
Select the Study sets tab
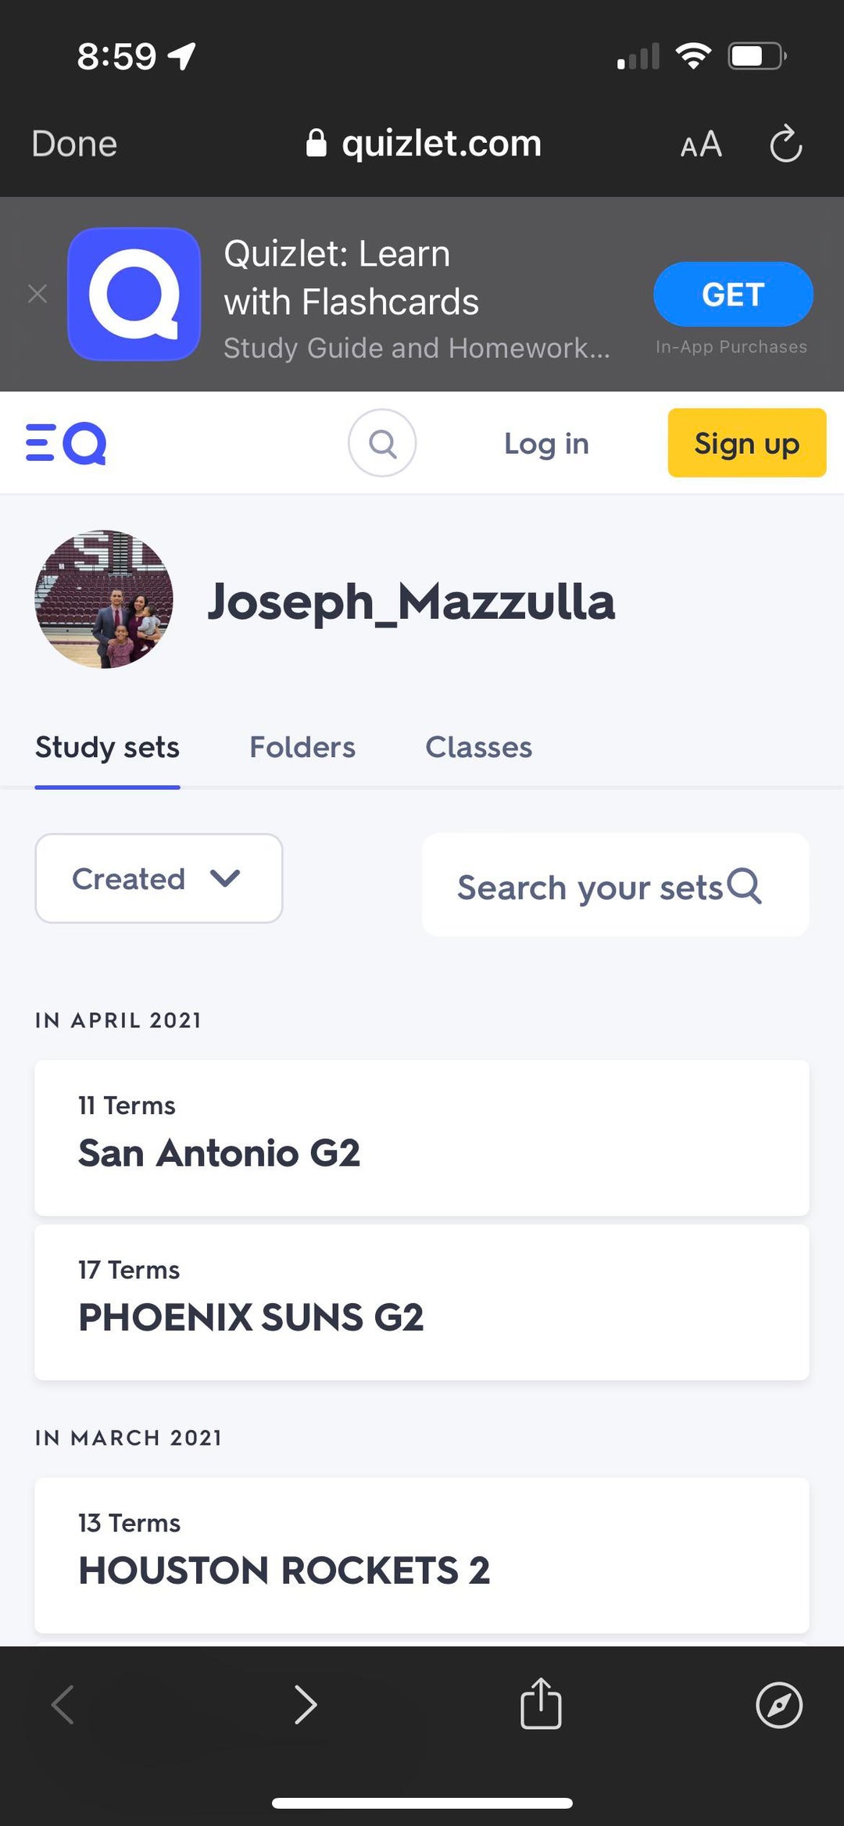coord(107,747)
